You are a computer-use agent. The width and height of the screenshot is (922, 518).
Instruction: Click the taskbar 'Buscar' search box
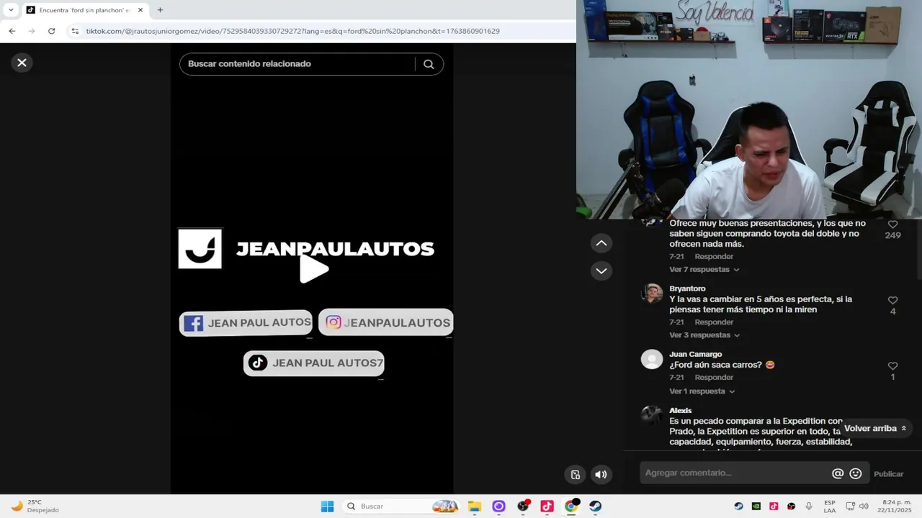(x=401, y=506)
